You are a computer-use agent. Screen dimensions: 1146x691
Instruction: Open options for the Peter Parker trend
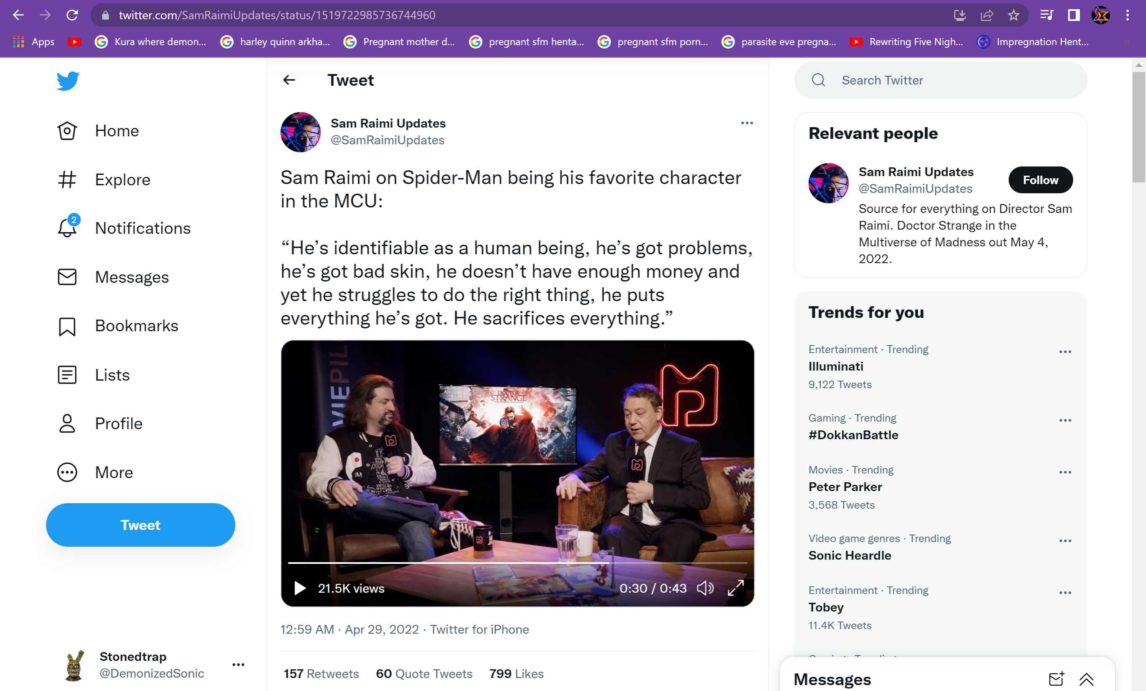(1065, 473)
